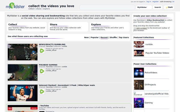Open PIKABOO GAMING title link
Image resolution: width=180 pixels, height=112 pixels.
48,65
